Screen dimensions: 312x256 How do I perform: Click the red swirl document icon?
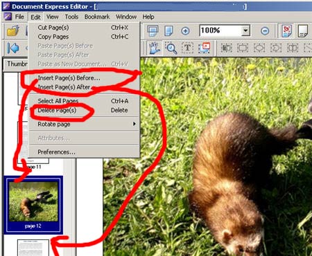[x=287, y=30]
